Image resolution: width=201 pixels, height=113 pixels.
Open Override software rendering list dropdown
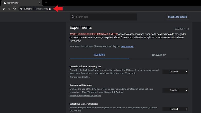[175, 72]
